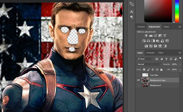183x112 pixels.
Task: Click the Background copy layer name
Action: pyautogui.click(x=158, y=80)
